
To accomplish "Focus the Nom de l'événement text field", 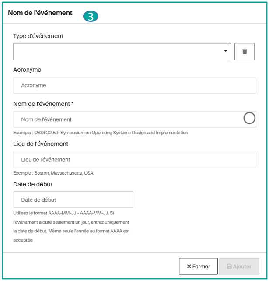I will click(135, 119).
